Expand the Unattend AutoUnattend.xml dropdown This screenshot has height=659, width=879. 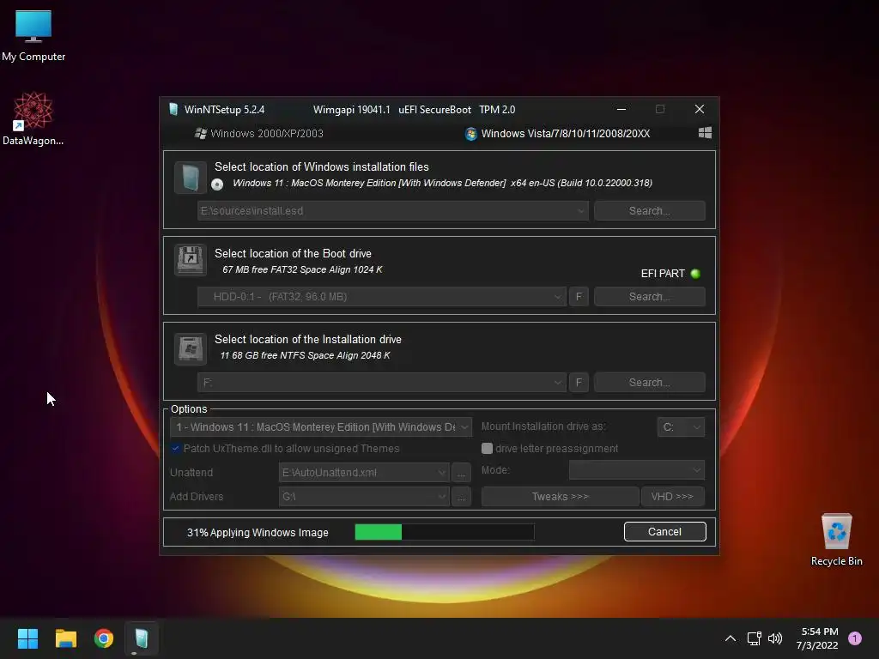point(442,473)
